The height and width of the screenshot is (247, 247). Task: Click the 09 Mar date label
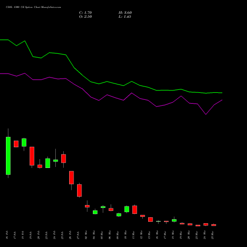pyautogui.click(x=118, y=235)
